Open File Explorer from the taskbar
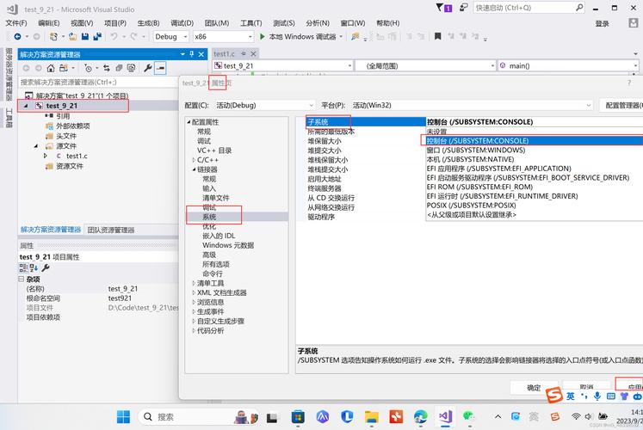643x430 pixels. [372, 417]
